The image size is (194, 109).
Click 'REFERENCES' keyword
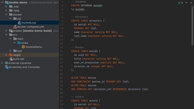click(x=120, y=89)
